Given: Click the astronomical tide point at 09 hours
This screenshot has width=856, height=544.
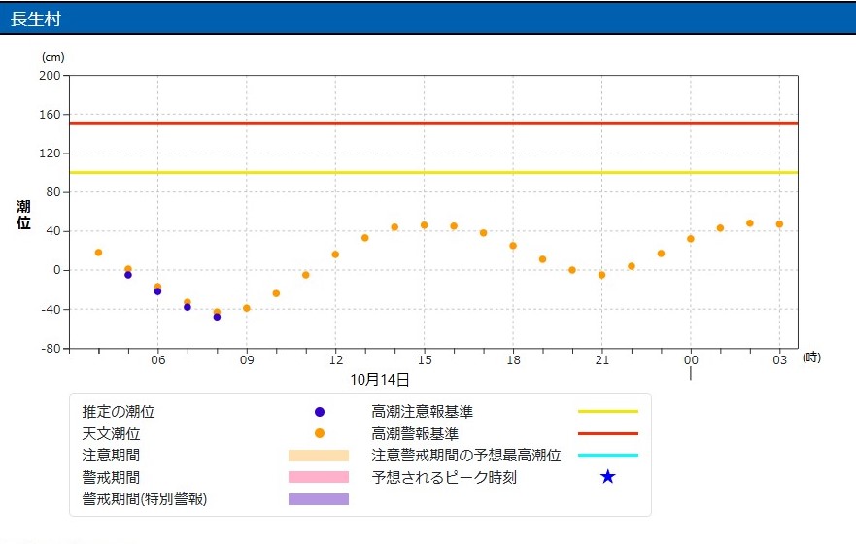Looking at the screenshot, I should click(x=246, y=308).
